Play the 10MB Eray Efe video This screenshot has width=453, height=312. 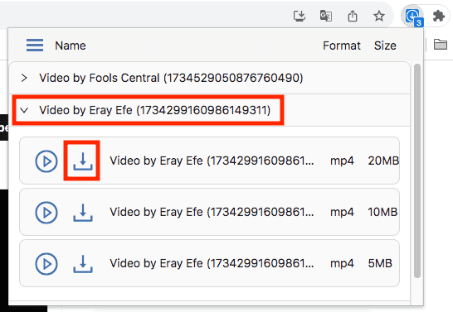[46, 213]
